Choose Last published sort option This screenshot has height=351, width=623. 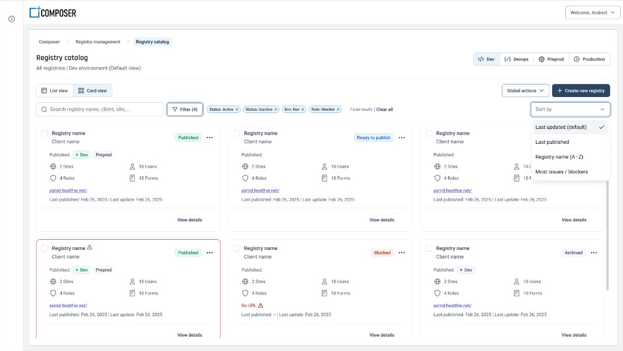570,142
